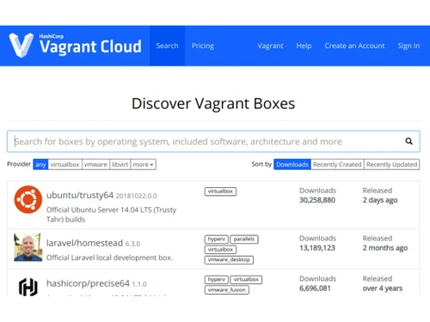This screenshot has width=430, height=322.
Task: Go to Vagrant nav link
Action: click(270, 46)
